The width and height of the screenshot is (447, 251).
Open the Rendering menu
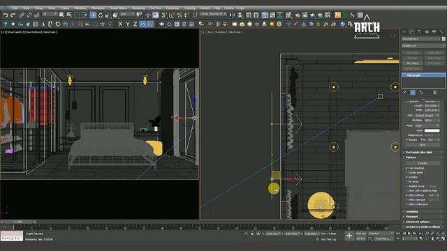pos(138,8)
